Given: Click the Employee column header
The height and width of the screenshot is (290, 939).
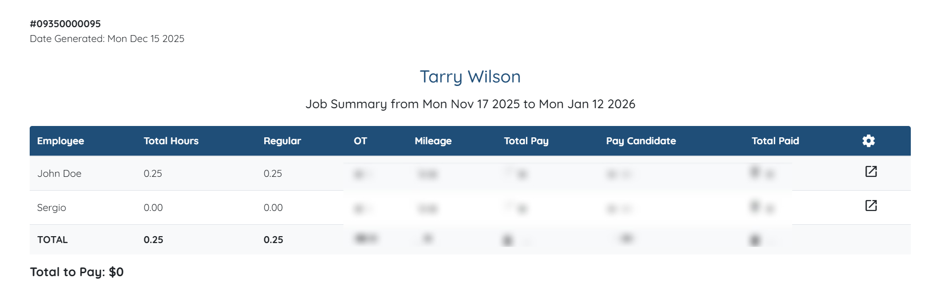Looking at the screenshot, I should pos(60,141).
